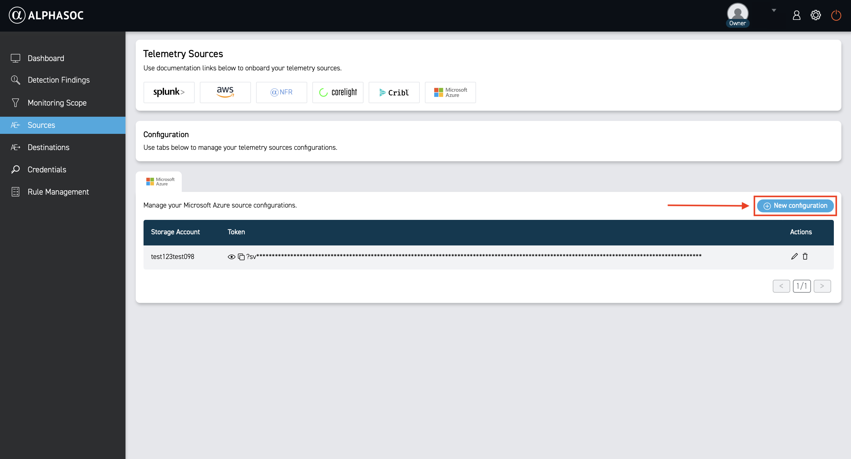Copy the token to clipboard
Image resolution: width=851 pixels, height=459 pixels.
click(x=241, y=257)
